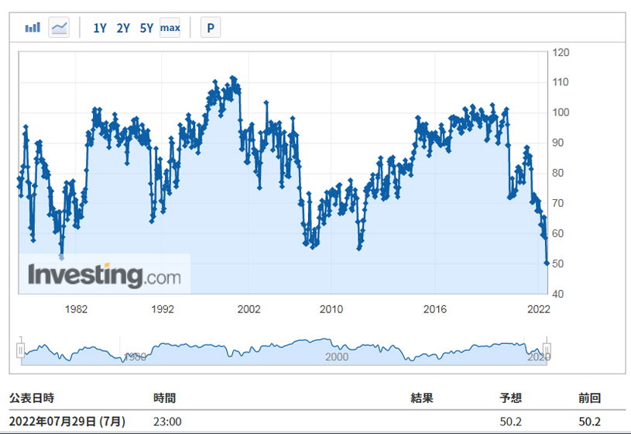Click the 時間 column header
The image size is (631, 434).
coord(164,398)
